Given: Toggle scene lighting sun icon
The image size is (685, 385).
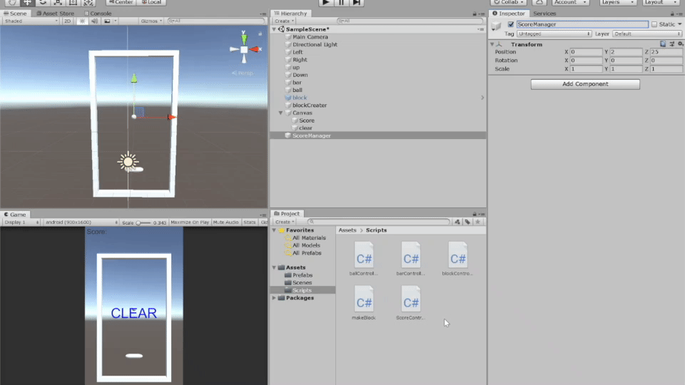Looking at the screenshot, I should pos(82,21).
